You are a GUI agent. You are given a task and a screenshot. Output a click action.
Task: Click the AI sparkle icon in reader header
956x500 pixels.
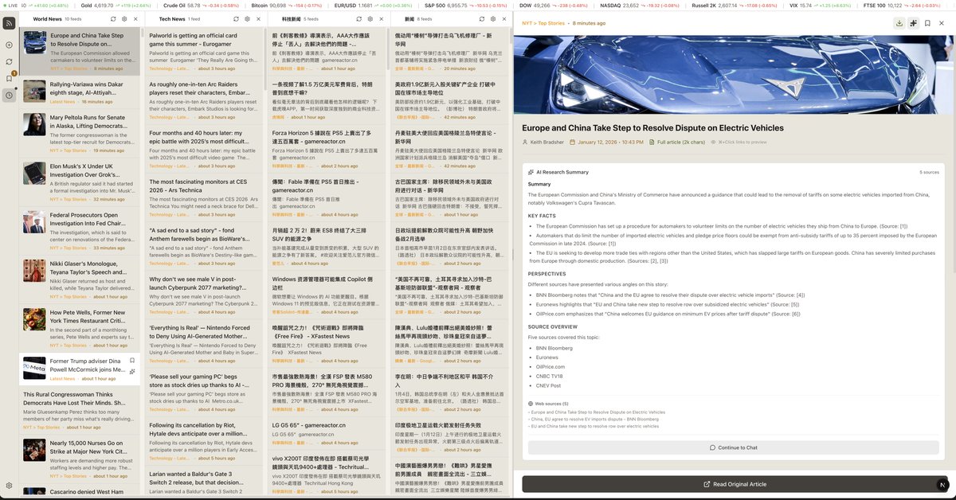pos(914,23)
